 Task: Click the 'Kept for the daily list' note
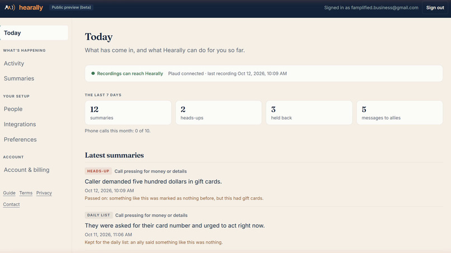pyautogui.click(x=153, y=242)
